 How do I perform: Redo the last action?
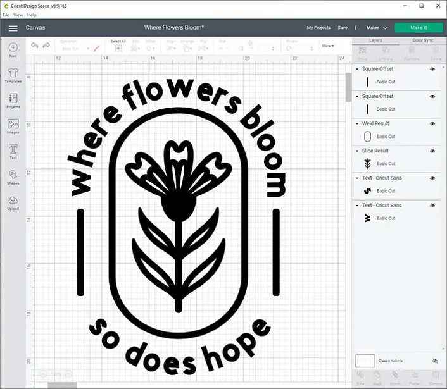(46, 46)
